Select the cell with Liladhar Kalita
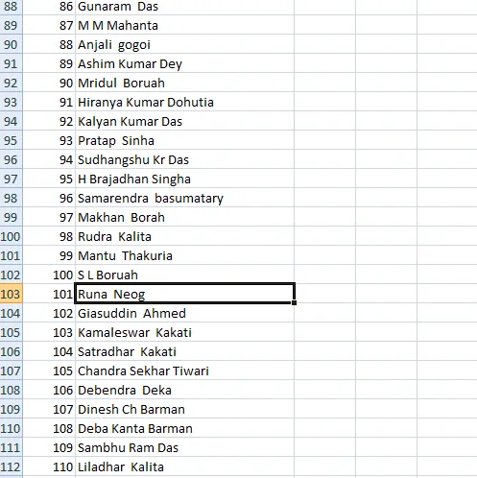The width and height of the screenshot is (477, 478). [184, 466]
